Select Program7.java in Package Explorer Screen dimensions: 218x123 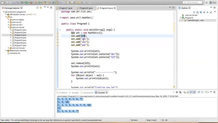pyautogui.click(x=20, y=45)
